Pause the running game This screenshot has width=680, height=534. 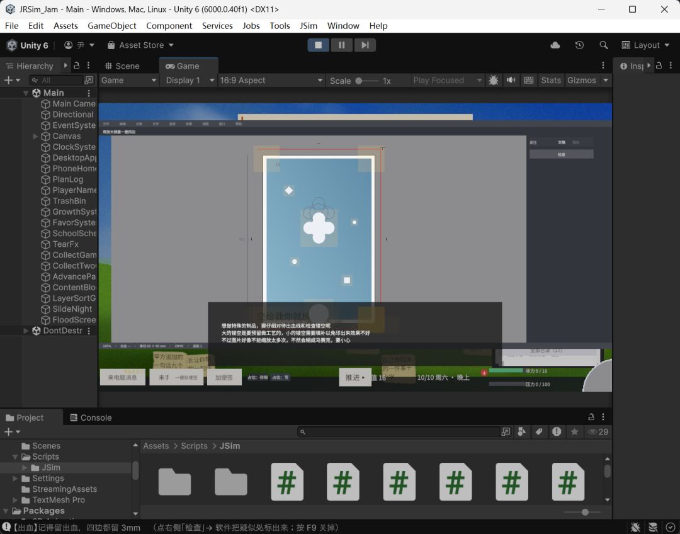pyautogui.click(x=342, y=45)
